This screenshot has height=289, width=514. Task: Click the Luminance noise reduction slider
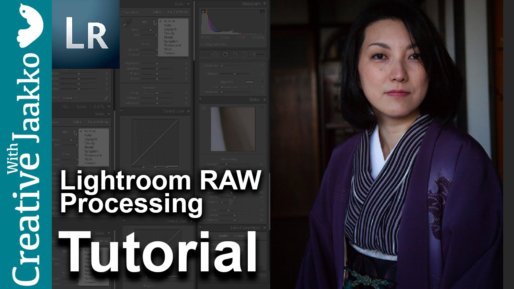pos(231,193)
